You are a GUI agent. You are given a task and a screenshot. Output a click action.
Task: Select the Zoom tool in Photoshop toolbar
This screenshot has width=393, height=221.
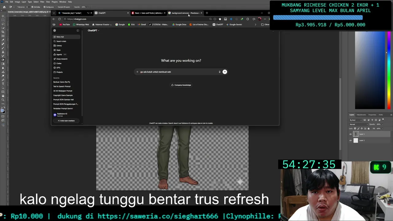pyautogui.click(x=3, y=99)
